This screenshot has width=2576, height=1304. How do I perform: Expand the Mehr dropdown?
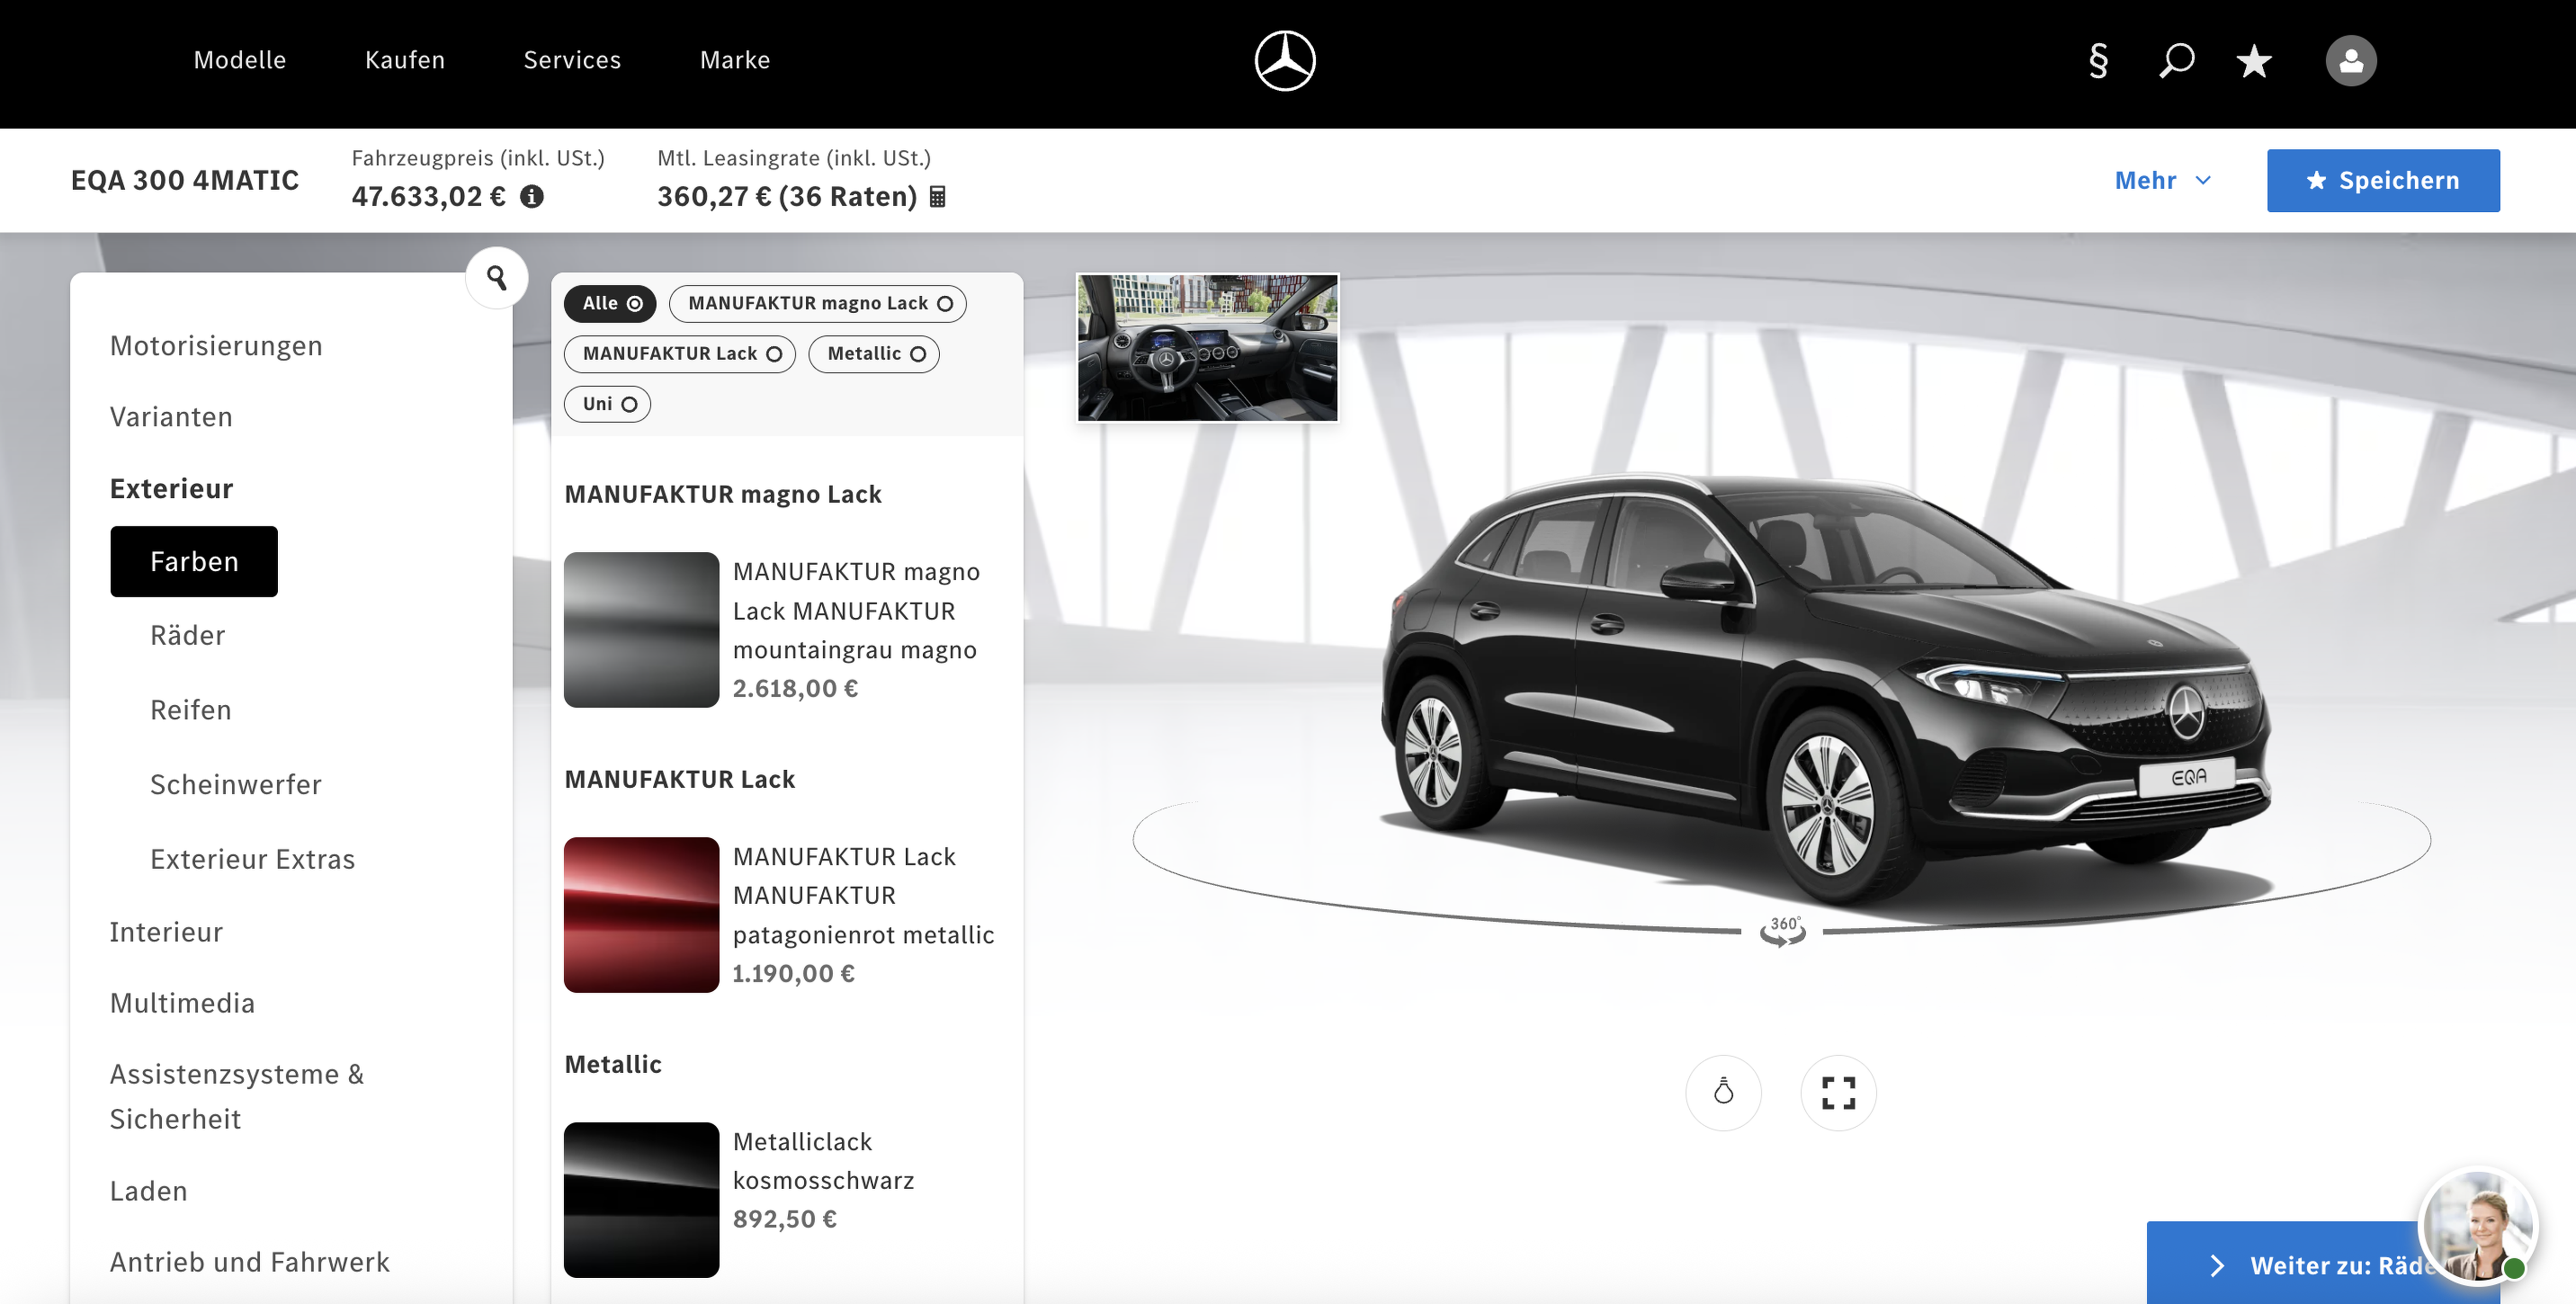pos(2162,180)
